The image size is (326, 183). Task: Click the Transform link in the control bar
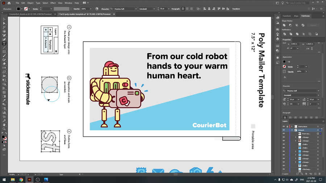coord(236,9)
